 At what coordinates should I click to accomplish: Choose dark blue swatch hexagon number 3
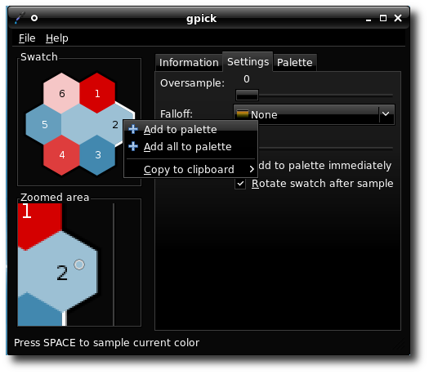point(97,155)
